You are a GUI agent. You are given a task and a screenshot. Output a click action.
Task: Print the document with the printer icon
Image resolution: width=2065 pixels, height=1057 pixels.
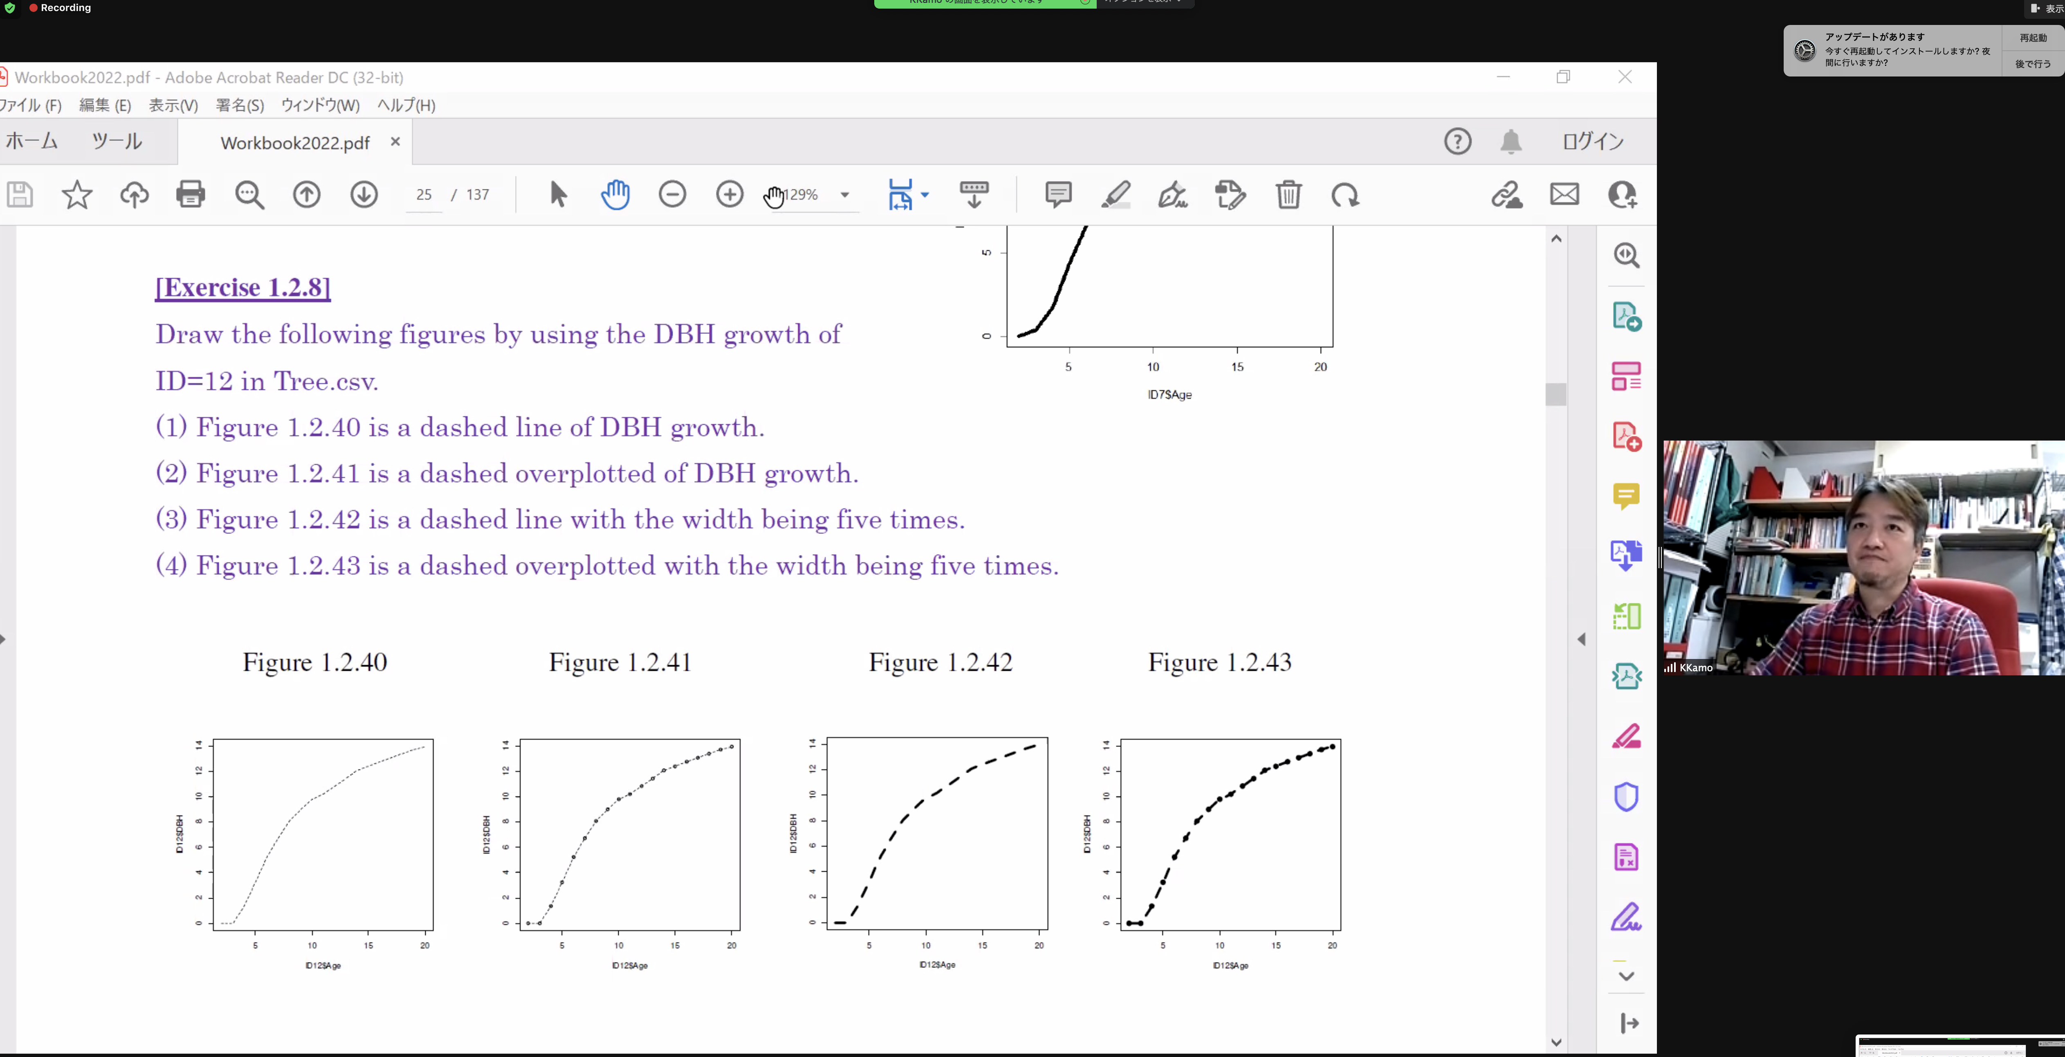click(x=191, y=195)
